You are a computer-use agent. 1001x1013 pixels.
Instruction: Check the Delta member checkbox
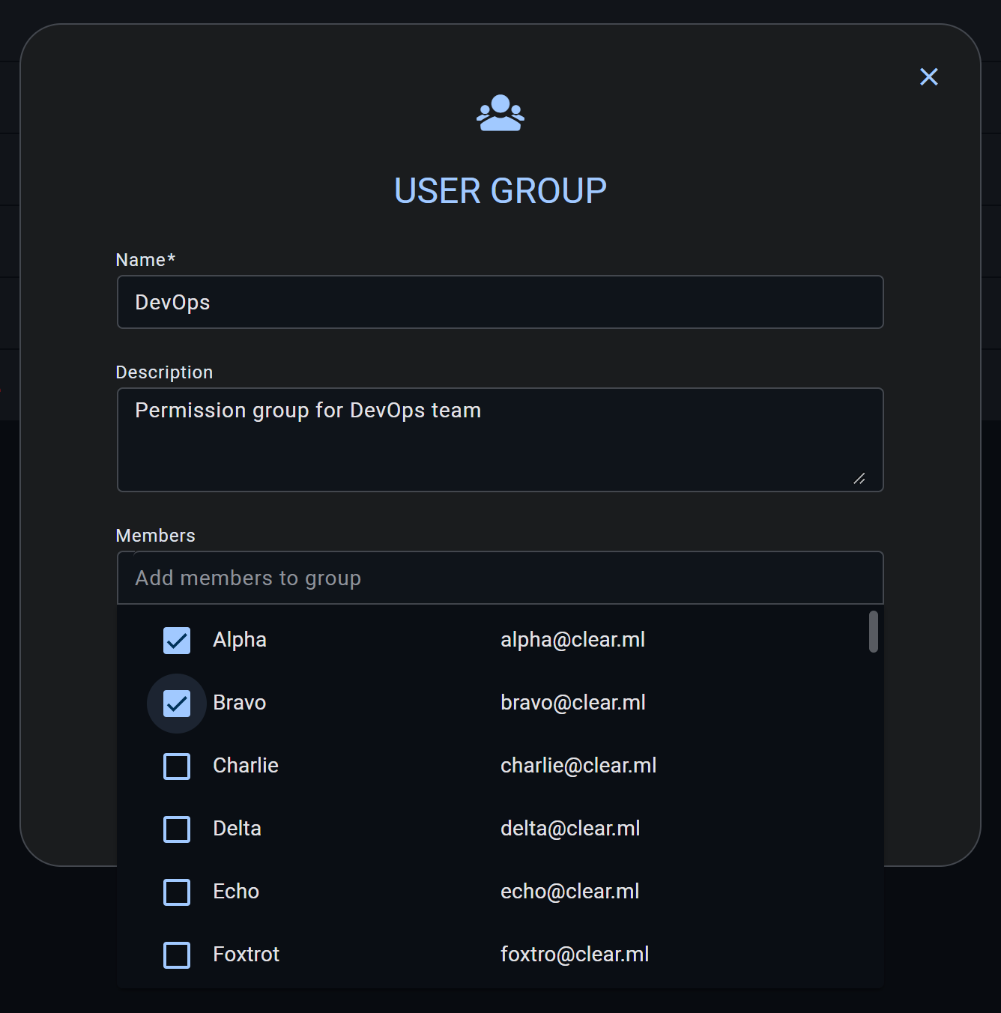[177, 829]
